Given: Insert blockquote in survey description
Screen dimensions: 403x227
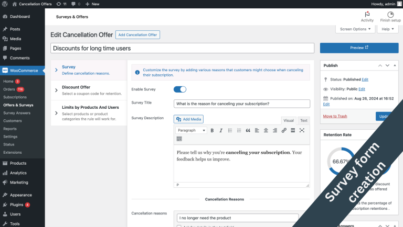Looking at the screenshot, I should pos(248,130).
